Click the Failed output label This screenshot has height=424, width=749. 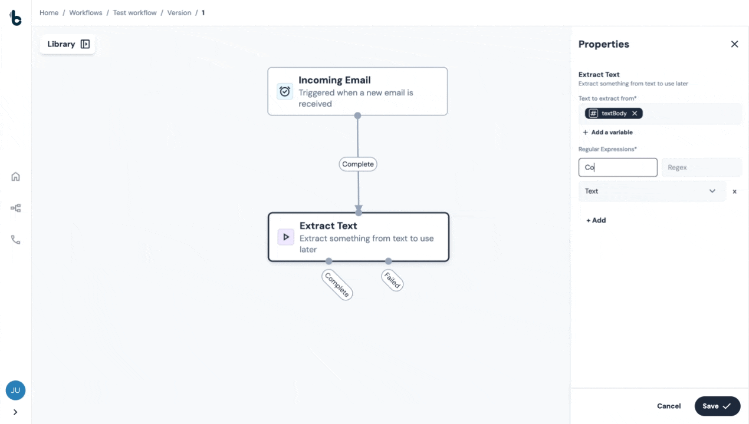pos(392,280)
